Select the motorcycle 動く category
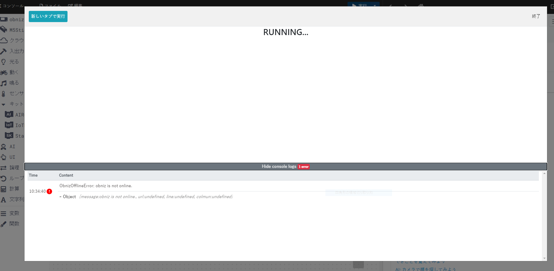Viewport: 554px width, 271px height. [4, 72]
